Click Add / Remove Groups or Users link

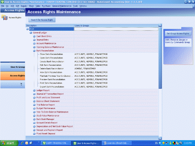[177, 41]
